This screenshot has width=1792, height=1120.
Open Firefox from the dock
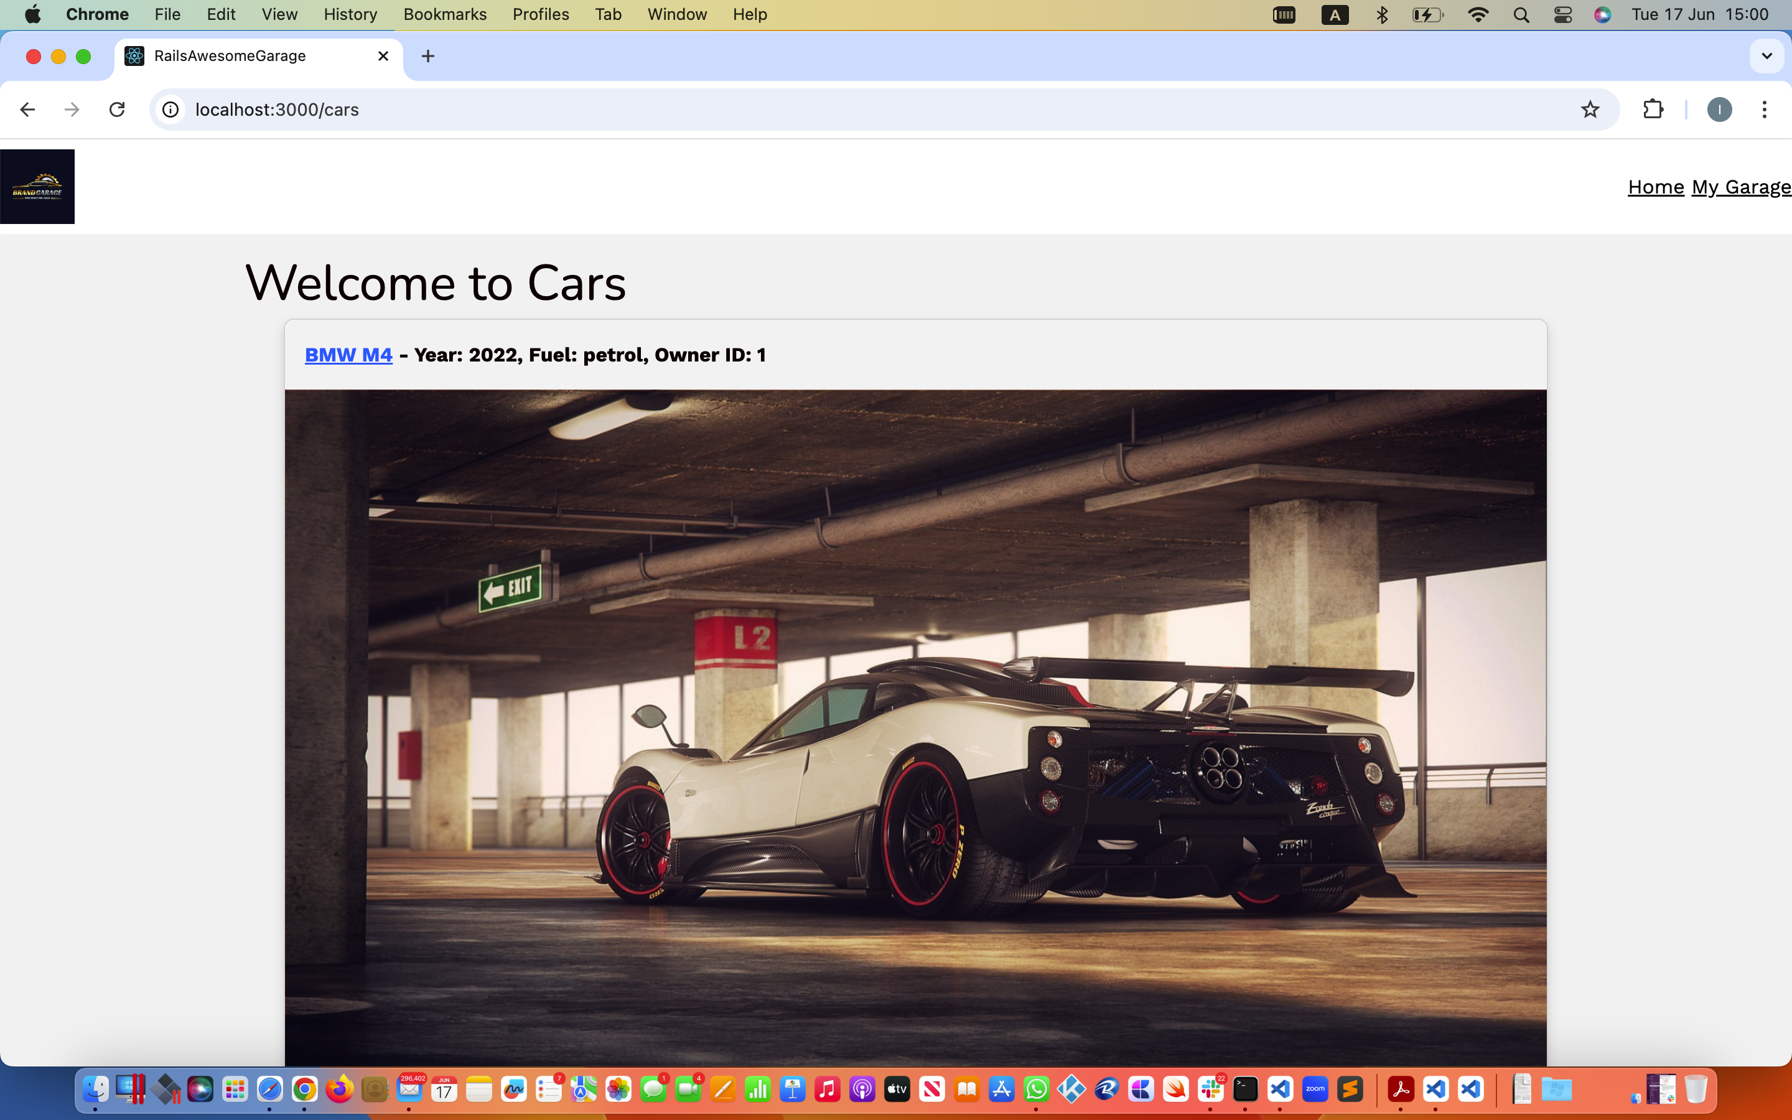click(339, 1089)
